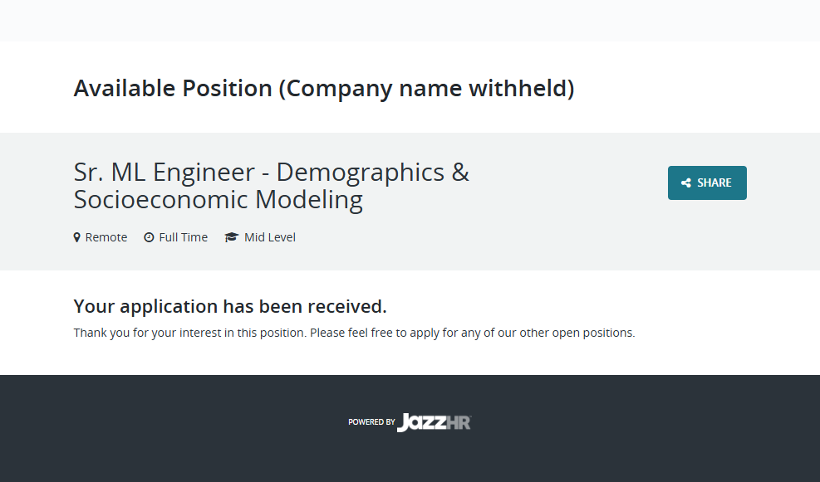Click the "Powered by" footer text
This screenshot has width=820, height=482.
coord(371,422)
